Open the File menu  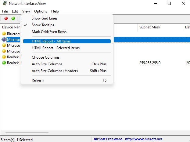point(5,11)
